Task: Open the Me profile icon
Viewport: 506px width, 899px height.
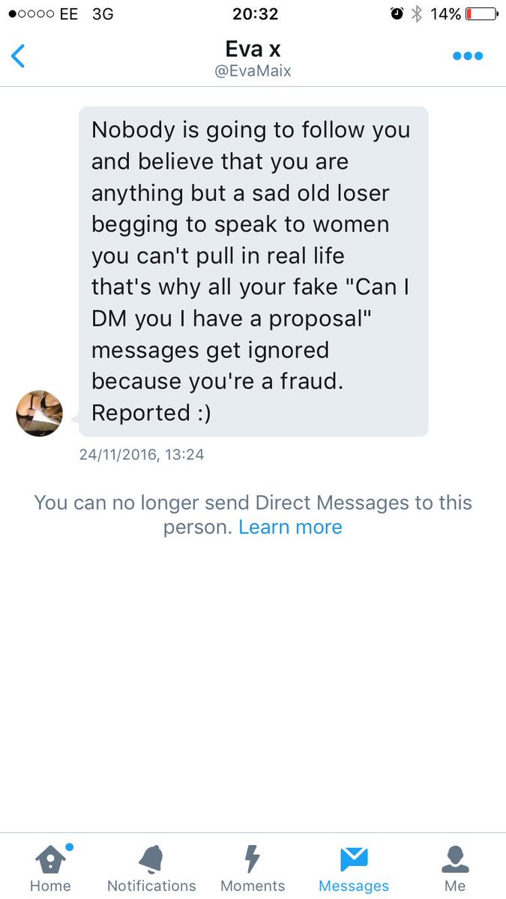Action: [455, 859]
